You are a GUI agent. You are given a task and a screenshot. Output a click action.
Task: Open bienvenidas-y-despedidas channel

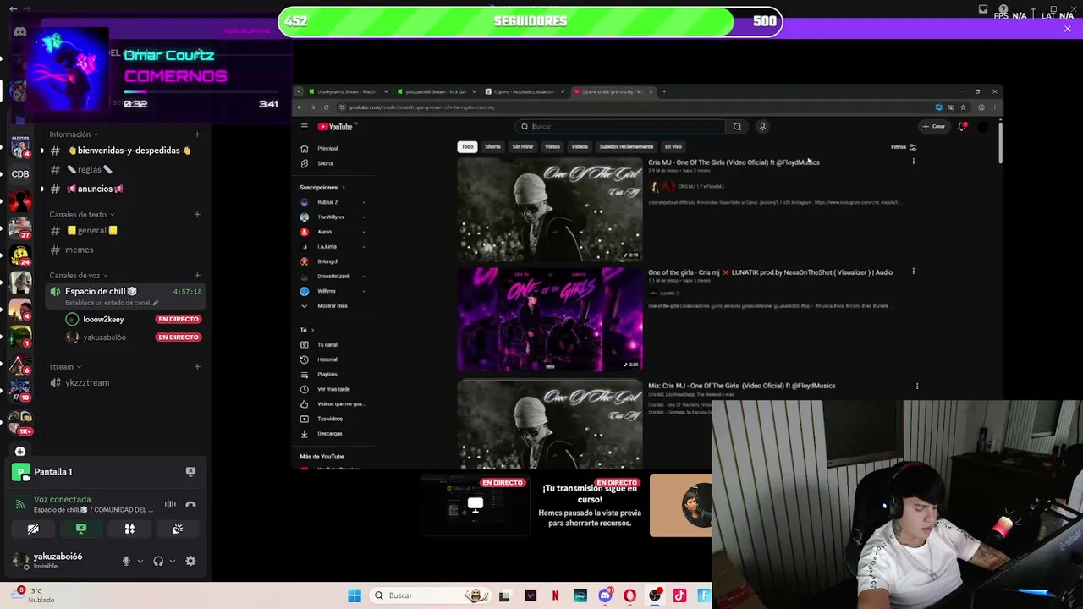(129, 151)
